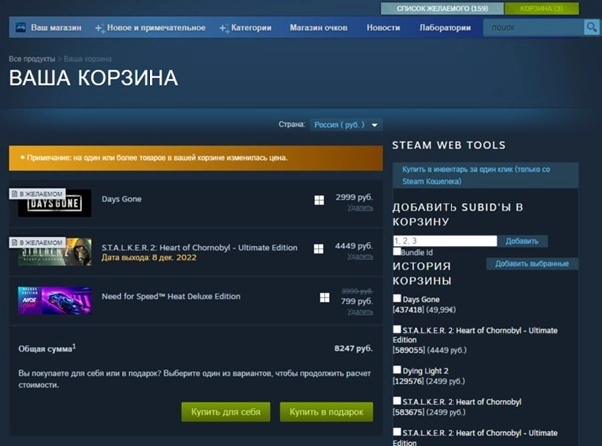Open Need for Speed Heat cover thumbnail
The image size is (602, 446).
pyautogui.click(x=55, y=301)
